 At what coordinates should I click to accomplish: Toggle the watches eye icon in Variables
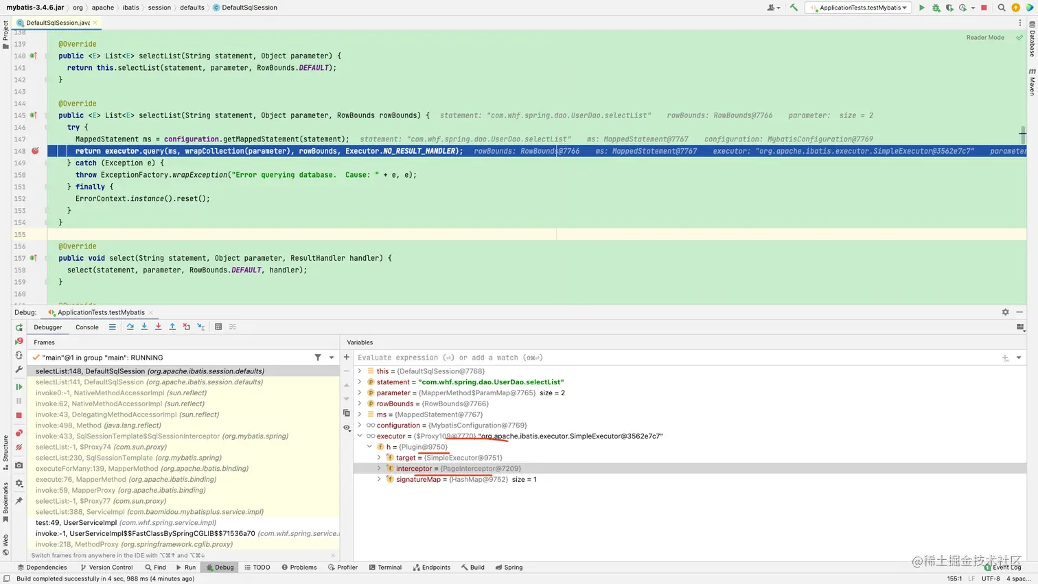347,428
